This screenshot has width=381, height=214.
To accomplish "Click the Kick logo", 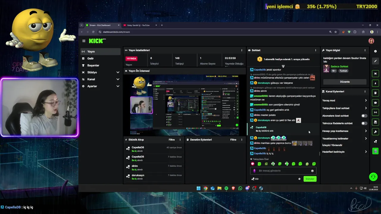I will [97, 41].
